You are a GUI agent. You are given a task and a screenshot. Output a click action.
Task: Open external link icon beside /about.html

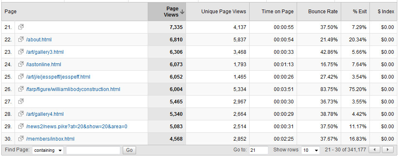tap(21, 39)
